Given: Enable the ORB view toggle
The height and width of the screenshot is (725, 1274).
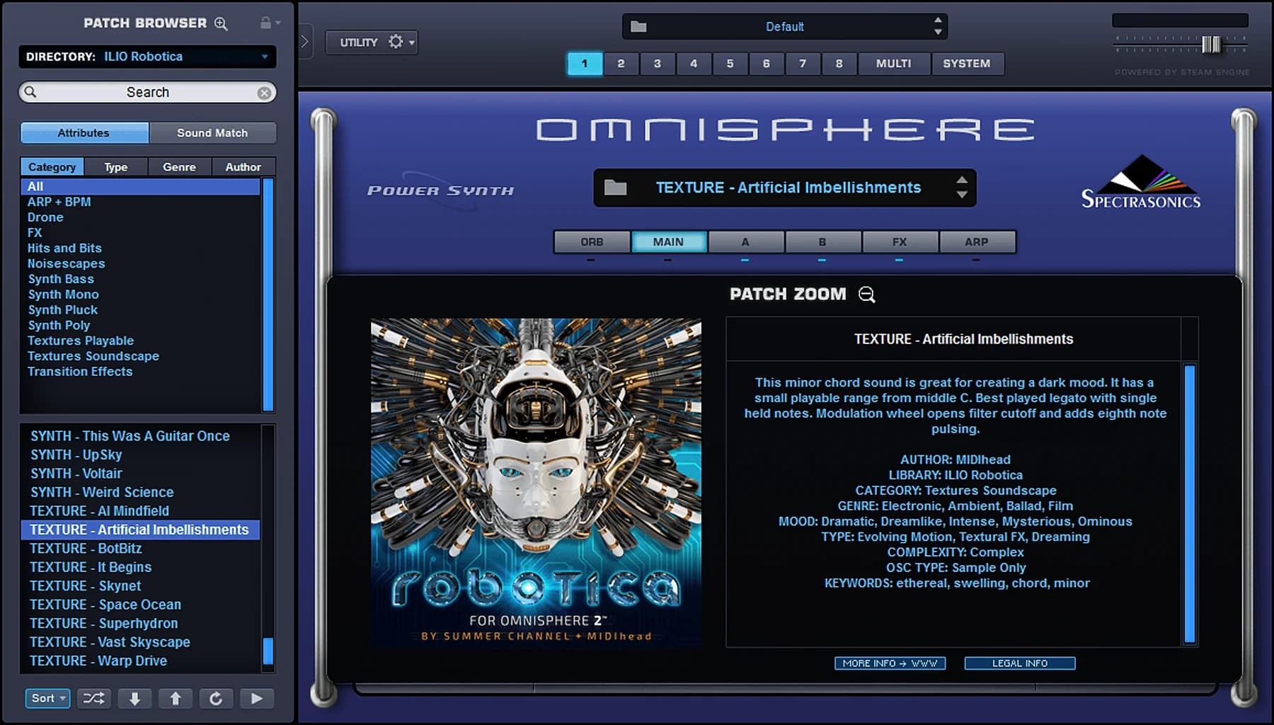Looking at the screenshot, I should [x=592, y=241].
